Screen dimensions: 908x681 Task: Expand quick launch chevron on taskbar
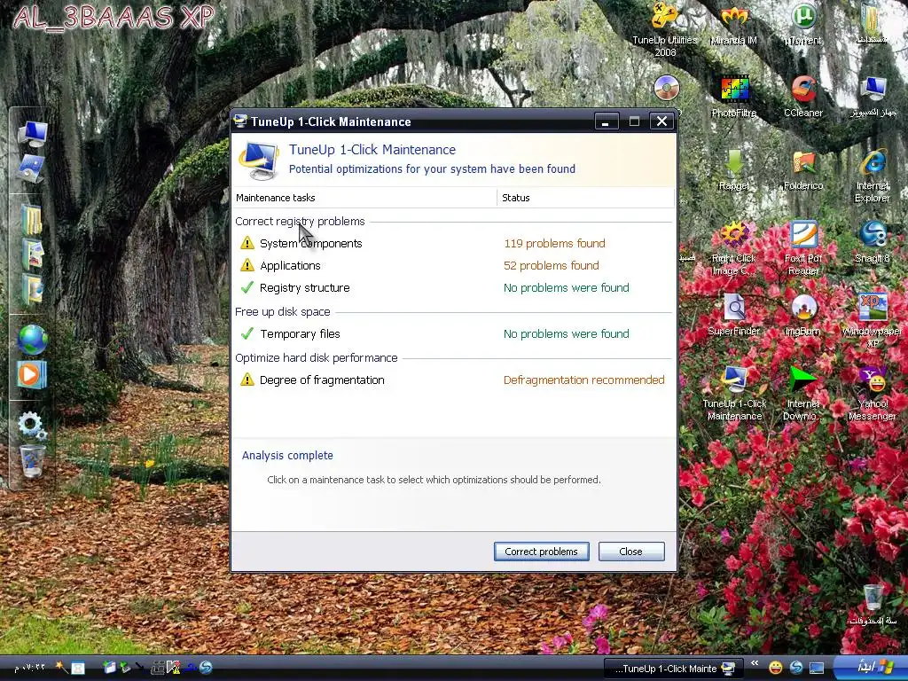pyautogui.click(x=755, y=663)
